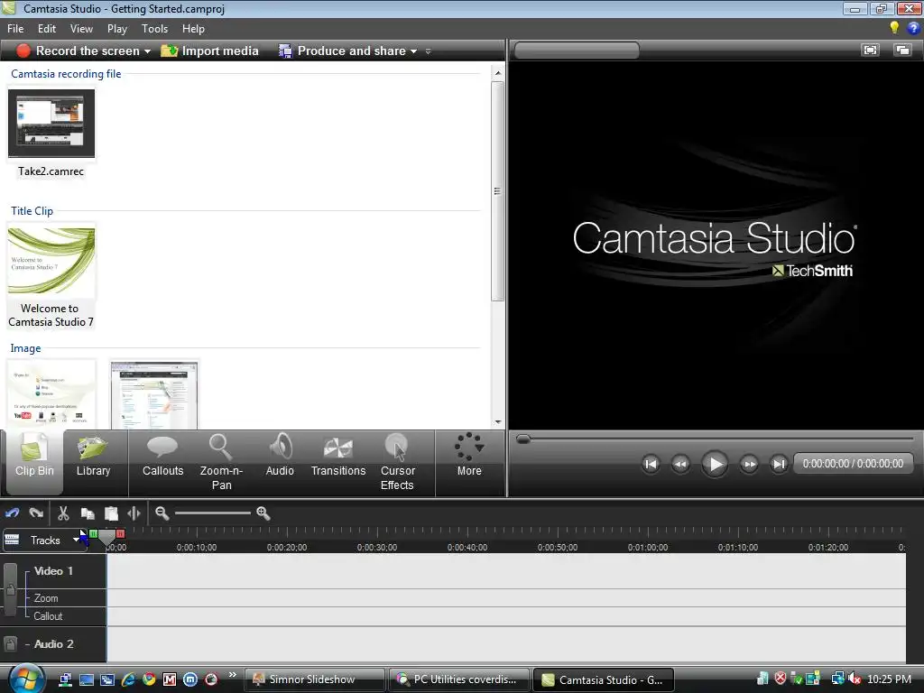
Task: Open the View menu
Action: click(81, 28)
